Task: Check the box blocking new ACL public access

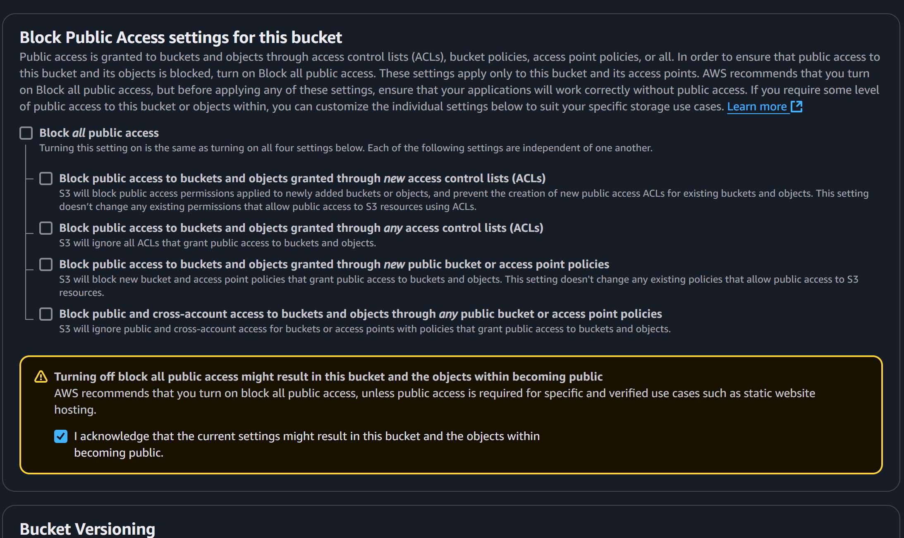Action: (46, 179)
